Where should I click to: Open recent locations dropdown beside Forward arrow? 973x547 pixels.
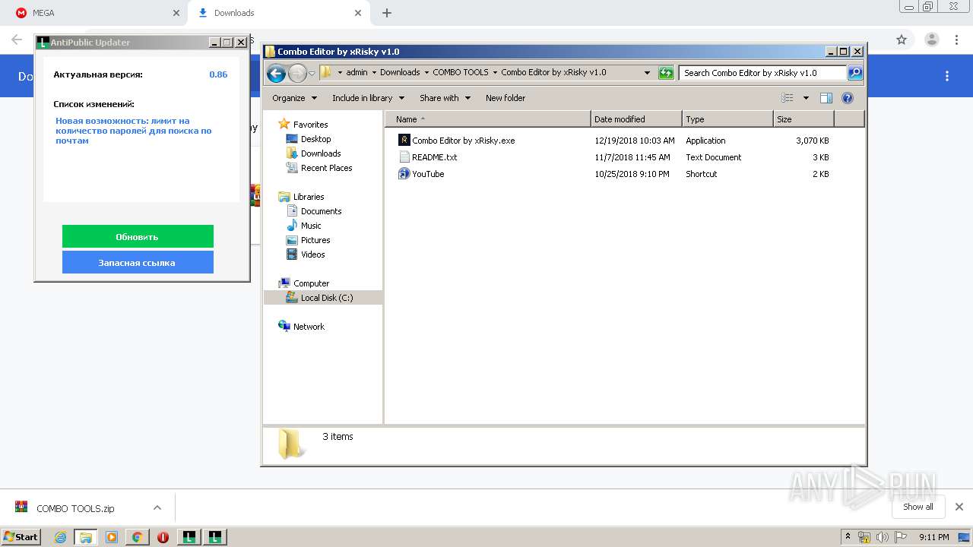pos(312,74)
